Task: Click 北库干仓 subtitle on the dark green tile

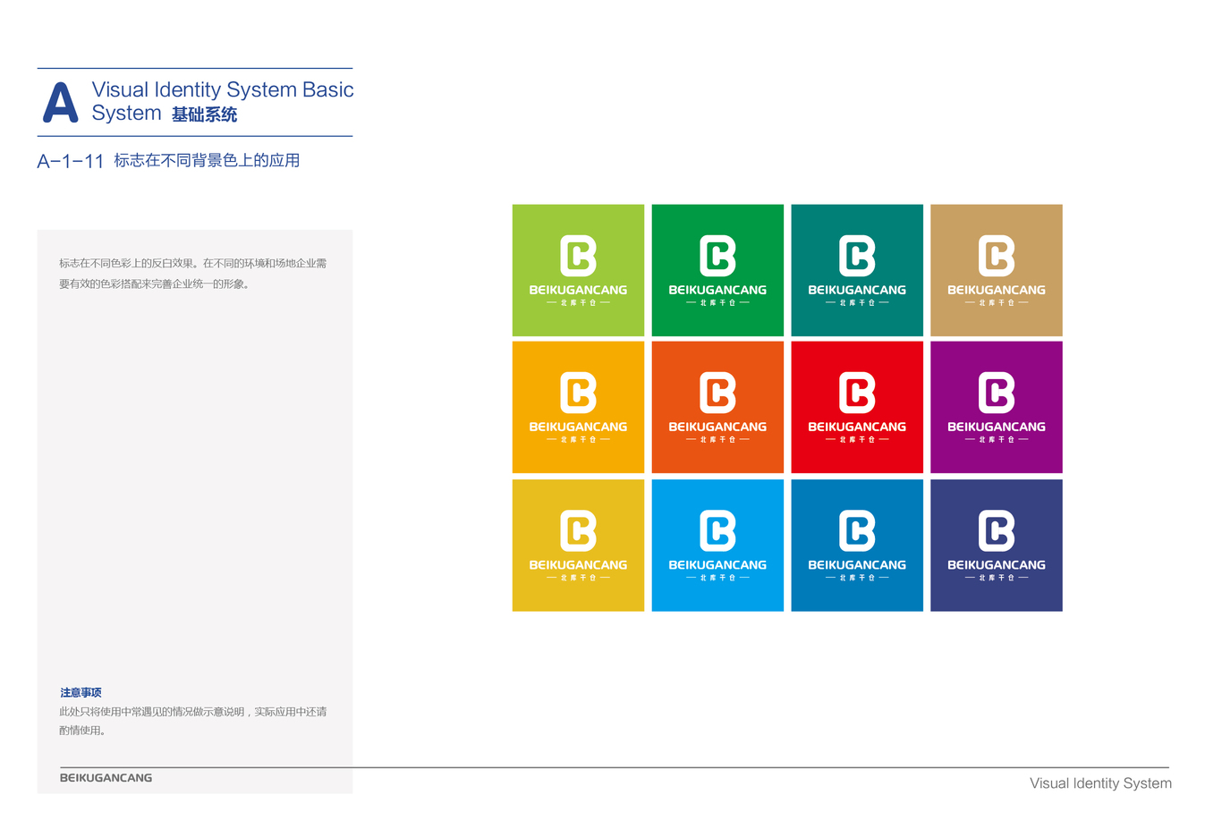Action: (x=717, y=303)
